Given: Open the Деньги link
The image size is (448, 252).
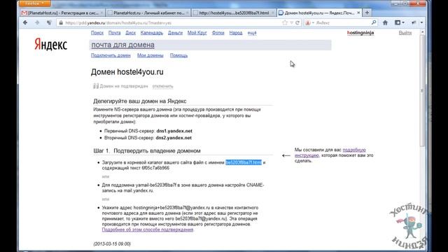Looking at the screenshot, I should [x=175, y=33].
